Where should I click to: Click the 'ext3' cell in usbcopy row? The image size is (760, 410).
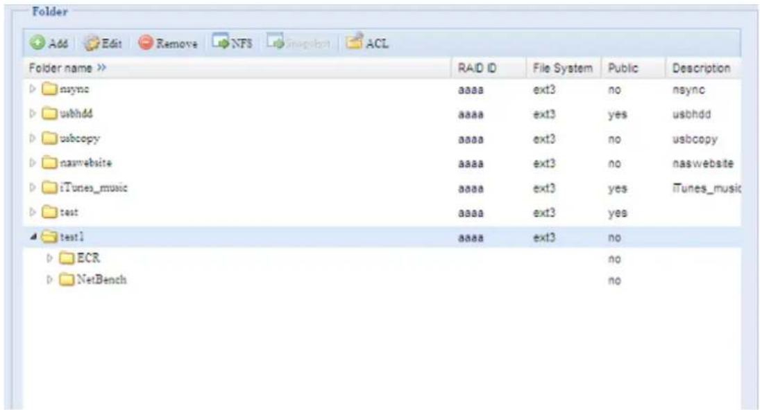click(x=544, y=139)
